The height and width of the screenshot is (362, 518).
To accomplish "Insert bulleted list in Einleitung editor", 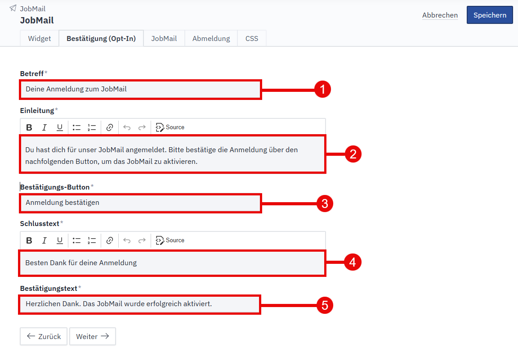I will (x=76, y=127).
